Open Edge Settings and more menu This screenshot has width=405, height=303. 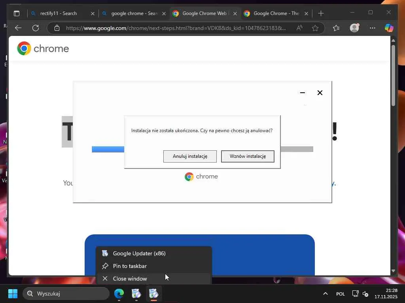(372, 28)
